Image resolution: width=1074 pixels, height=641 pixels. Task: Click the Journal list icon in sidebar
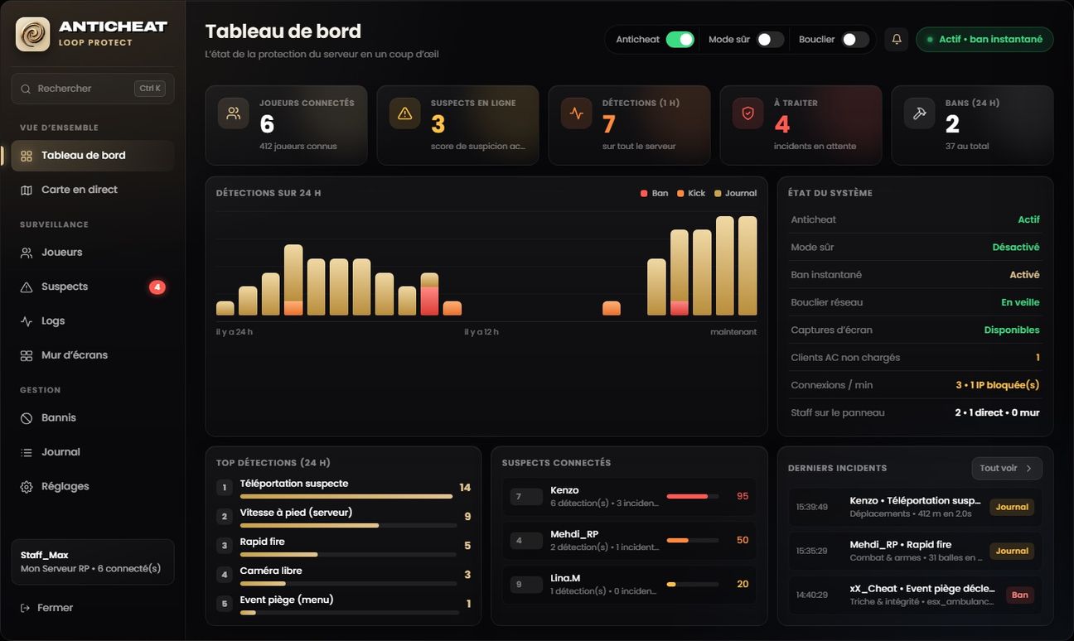pyautogui.click(x=27, y=452)
